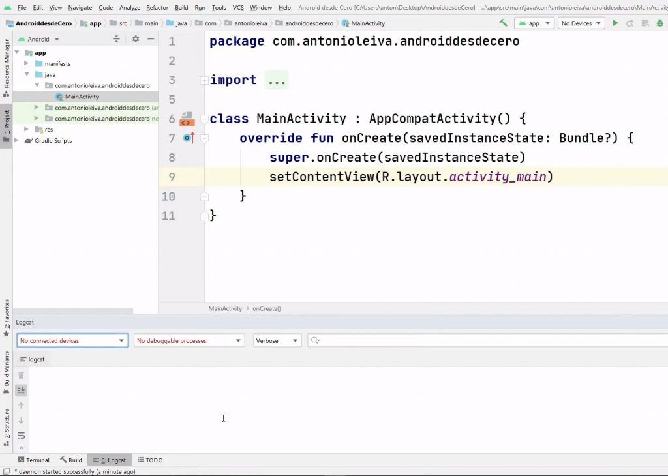The height and width of the screenshot is (476, 668).
Task: Click the collapse all icon in Project panel
Action: point(116,38)
